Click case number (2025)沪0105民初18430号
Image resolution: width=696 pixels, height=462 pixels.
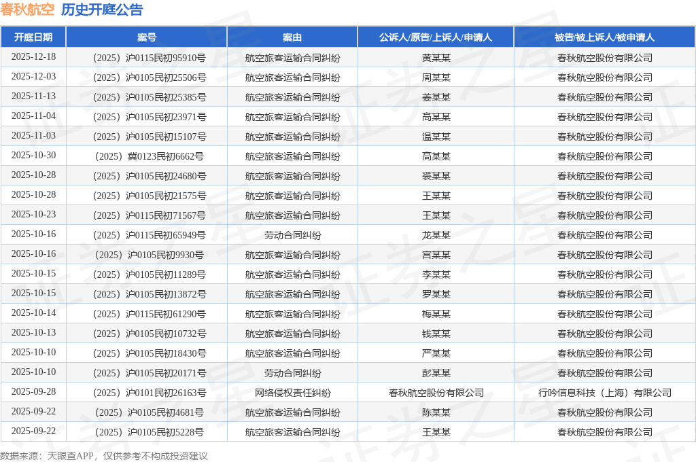[149, 353]
